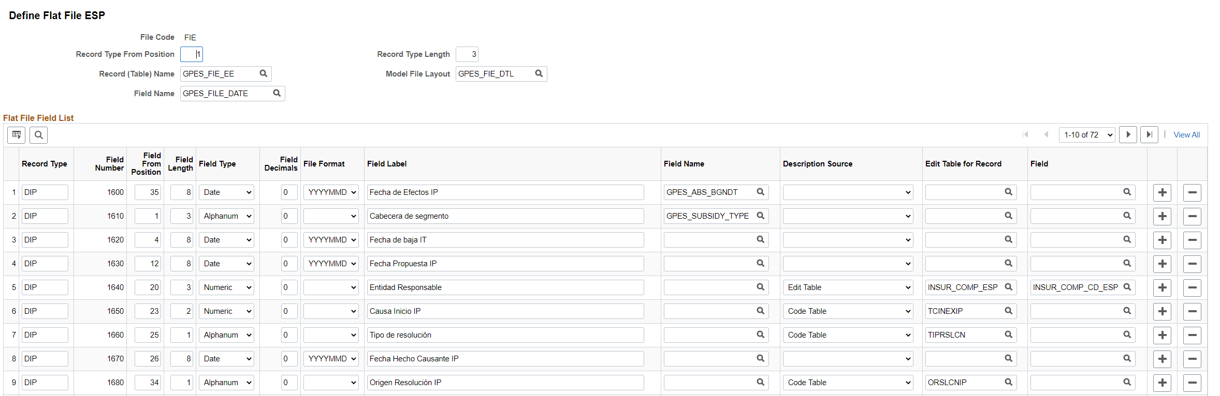Open Description Source dropdown for Causa Inicio IP
The image size is (1220, 396).
pyautogui.click(x=848, y=311)
